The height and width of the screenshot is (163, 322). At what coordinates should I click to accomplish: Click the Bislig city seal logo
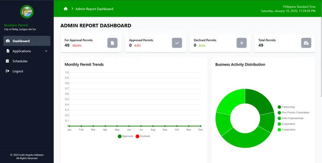click(27, 12)
